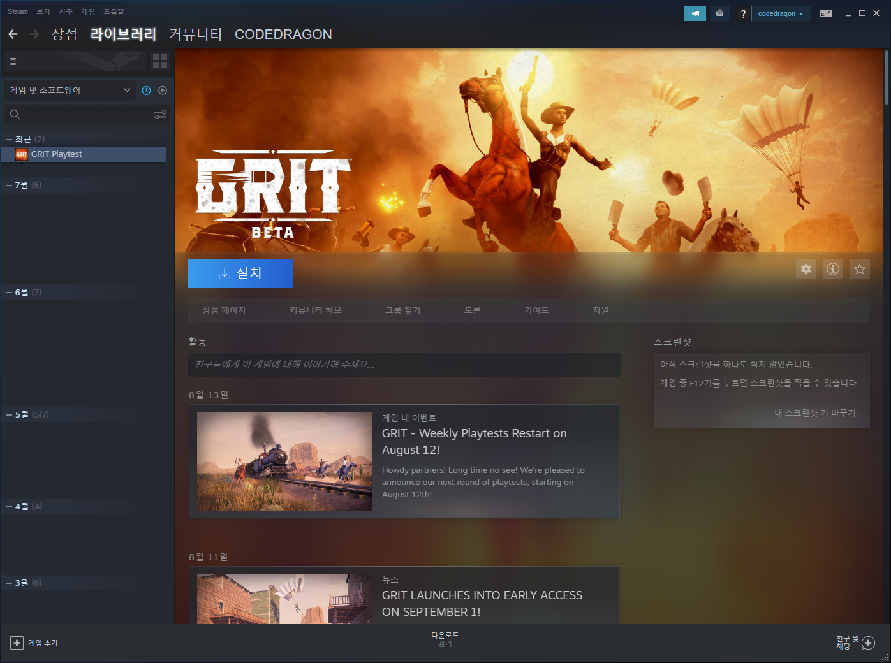Open the 게임 menu

88,11
